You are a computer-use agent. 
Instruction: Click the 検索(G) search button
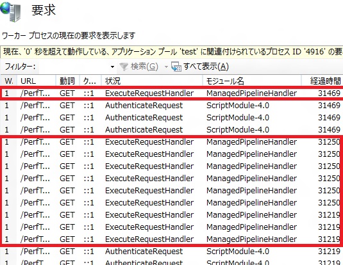[139, 67]
